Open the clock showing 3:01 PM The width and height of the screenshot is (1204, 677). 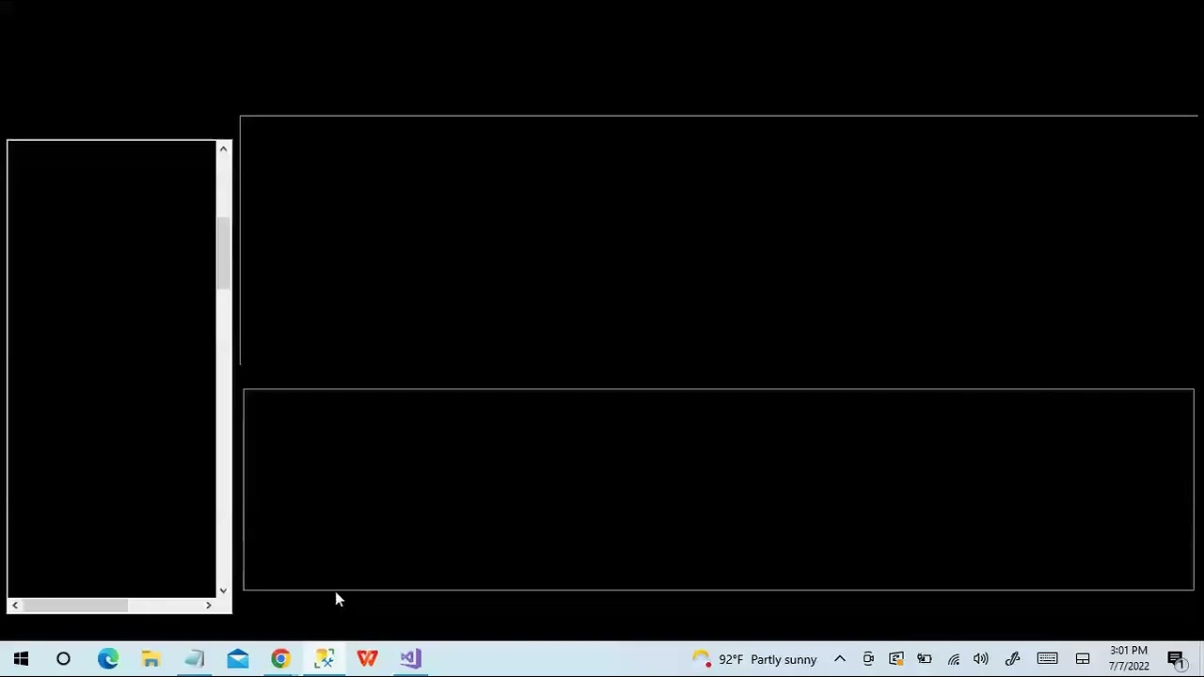(x=1129, y=658)
